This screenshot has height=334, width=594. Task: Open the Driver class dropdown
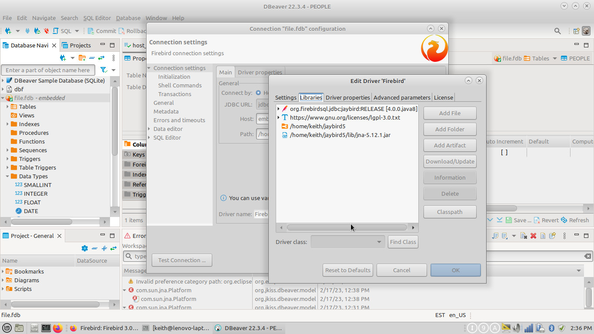(378, 242)
